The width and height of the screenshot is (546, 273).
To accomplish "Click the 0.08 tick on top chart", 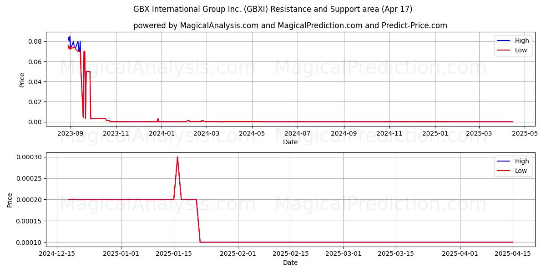I will 35,41.
